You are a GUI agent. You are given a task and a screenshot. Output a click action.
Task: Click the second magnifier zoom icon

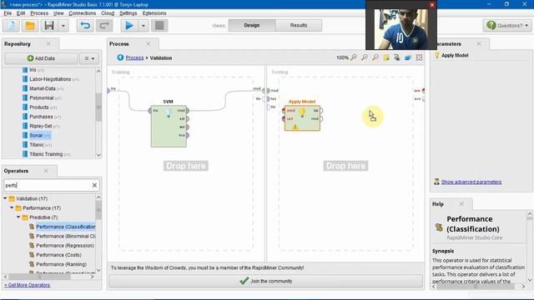tap(365, 57)
